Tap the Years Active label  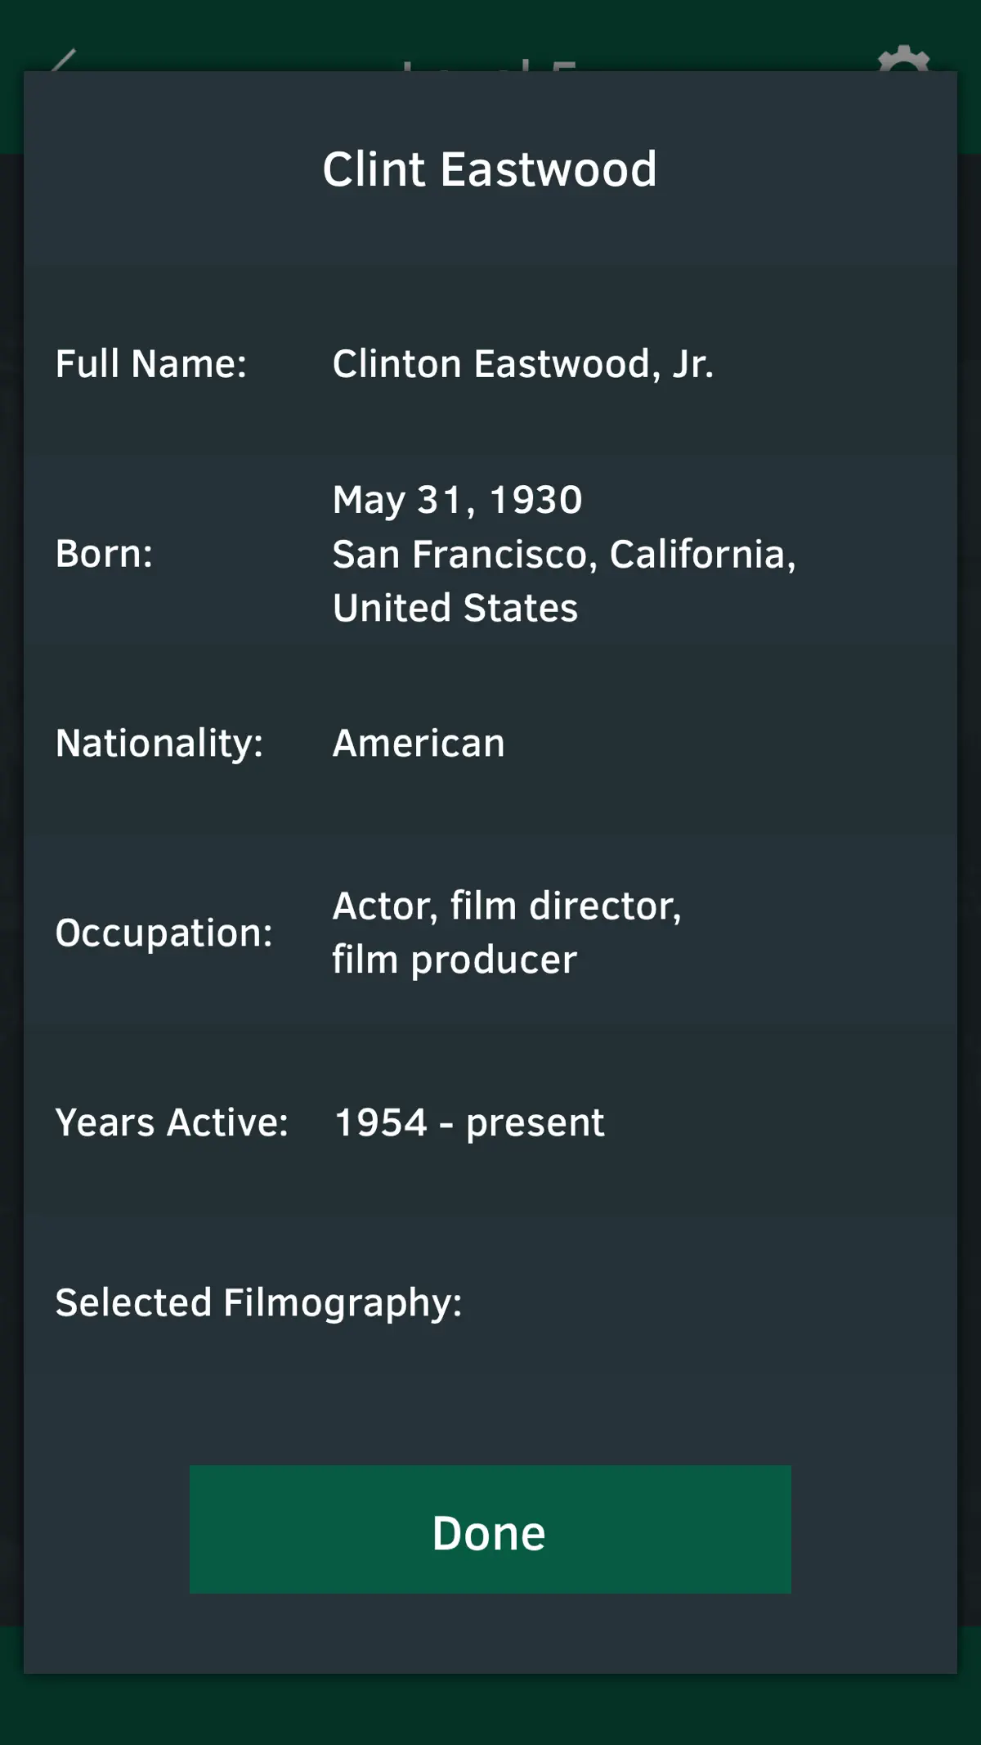tap(172, 1122)
